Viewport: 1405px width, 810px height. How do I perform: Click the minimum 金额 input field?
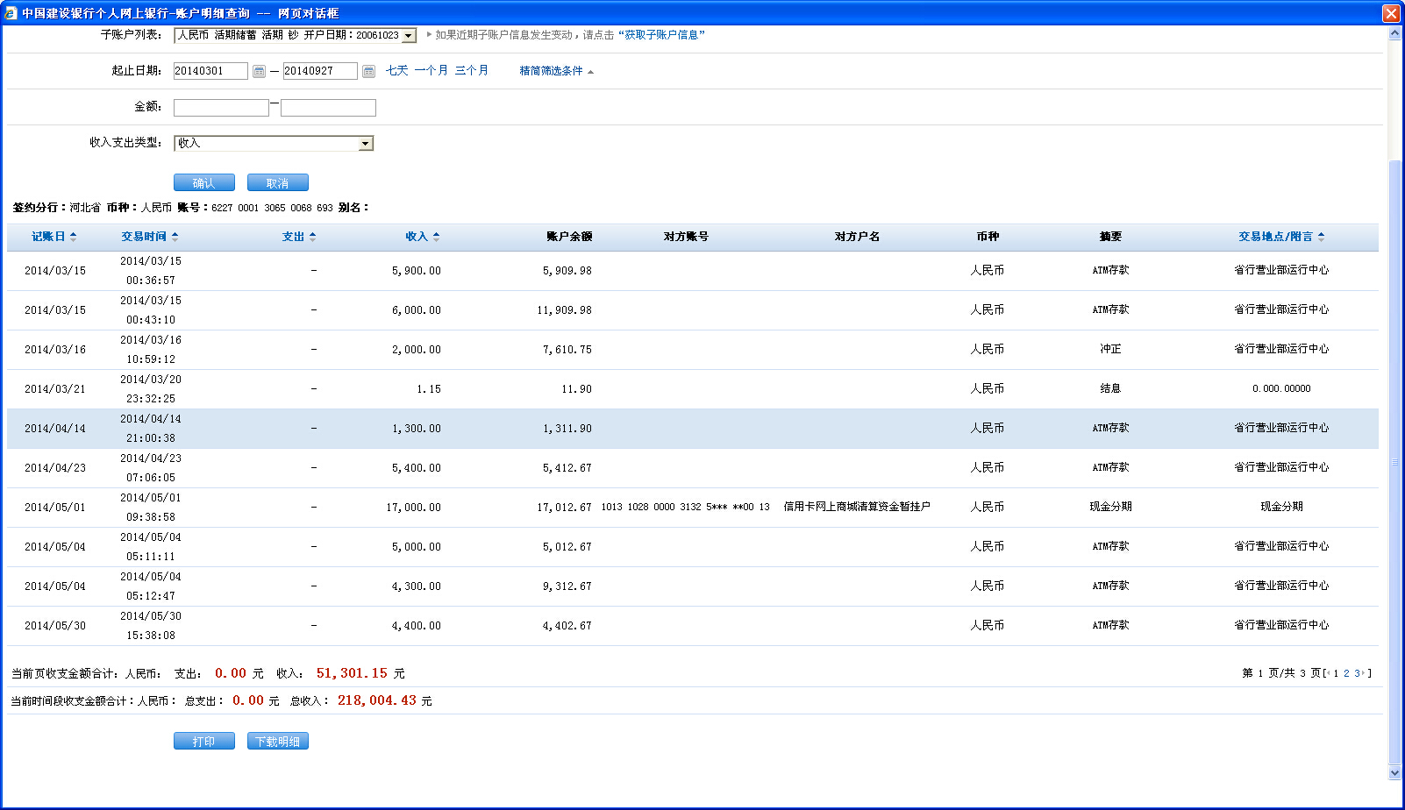221,108
